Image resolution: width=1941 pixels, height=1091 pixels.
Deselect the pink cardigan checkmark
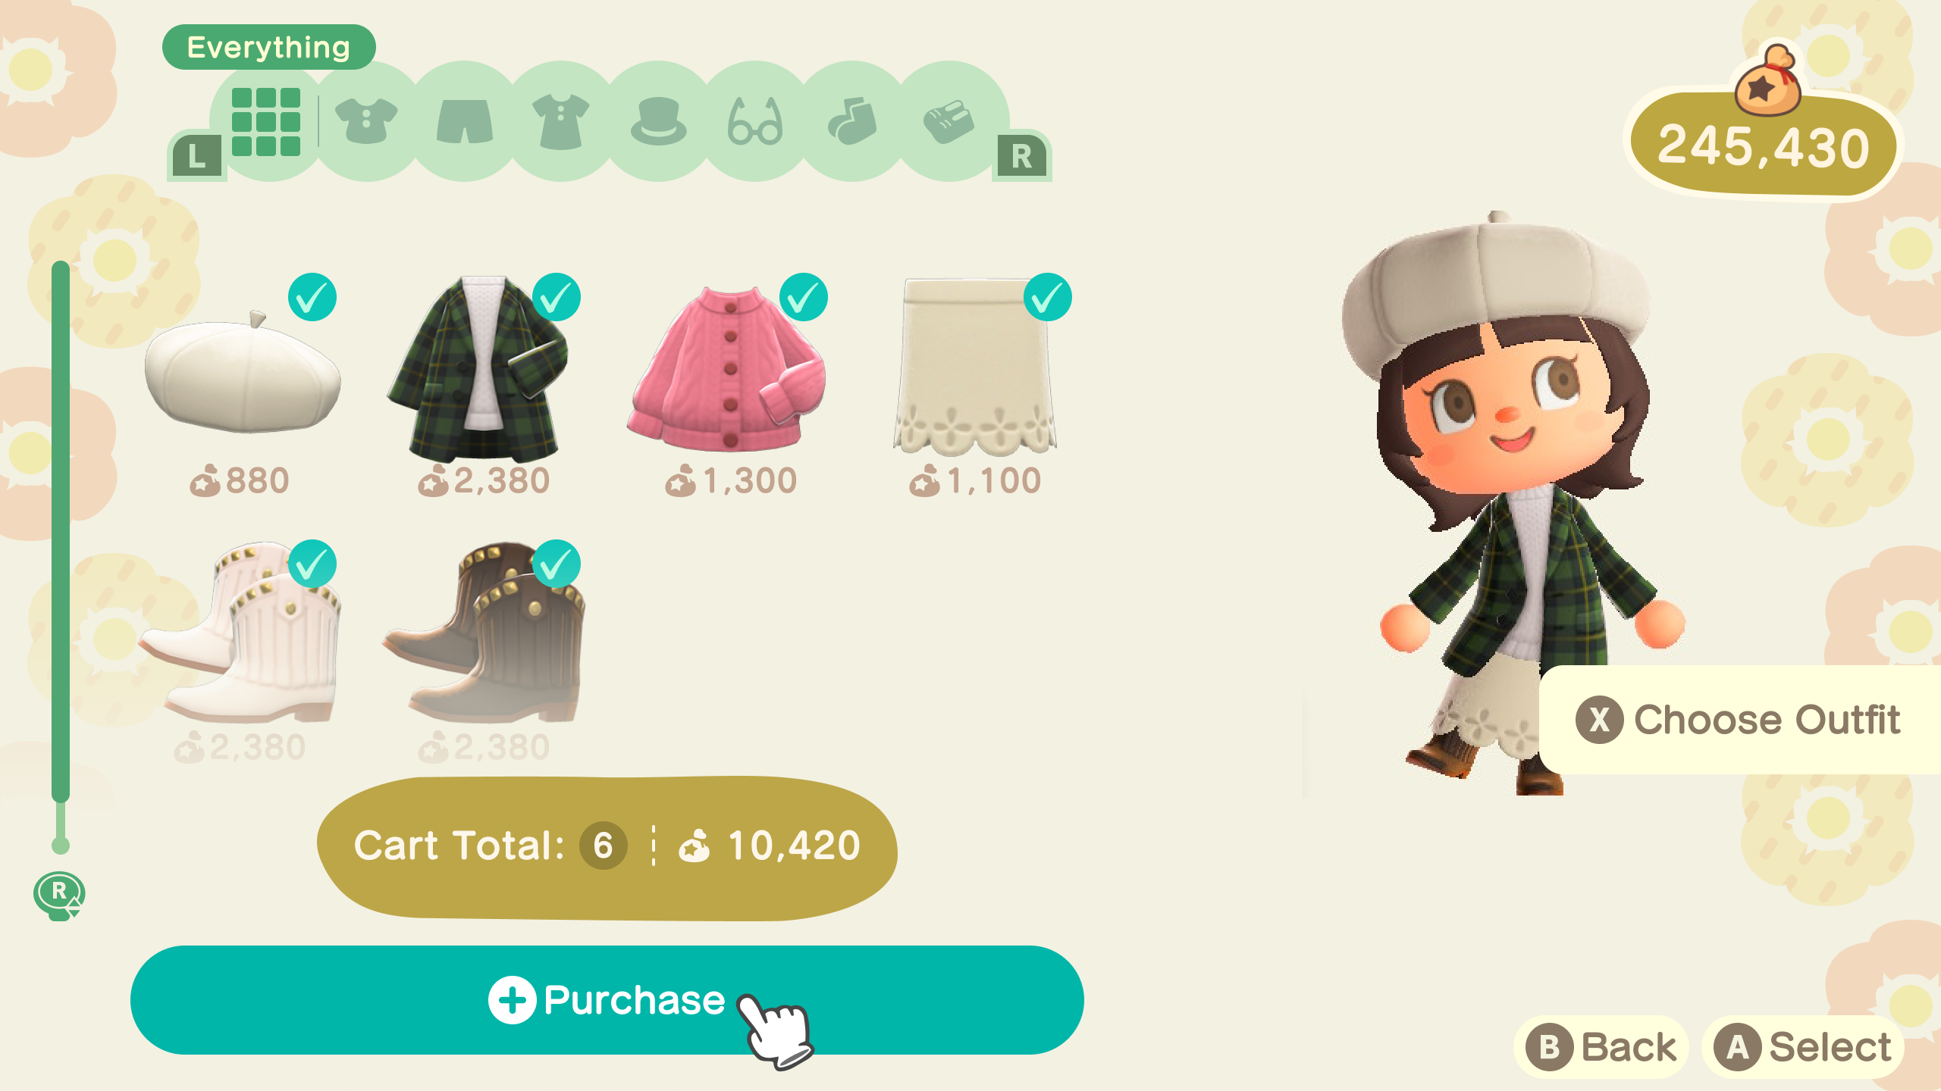click(x=803, y=297)
